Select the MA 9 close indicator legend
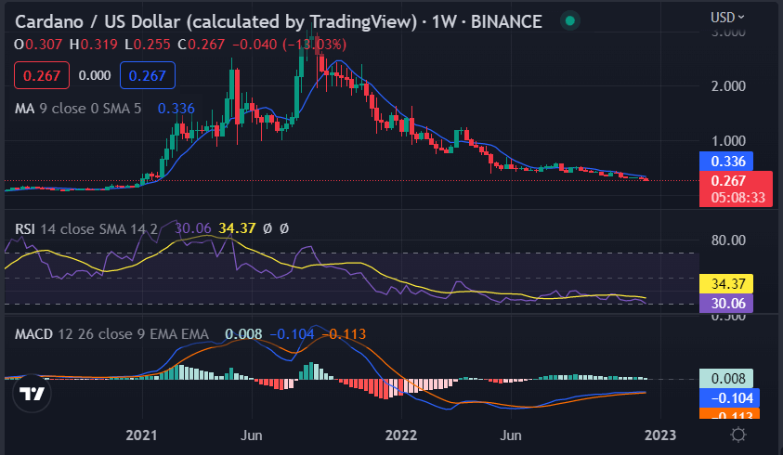This screenshot has width=783, height=455. [78, 109]
